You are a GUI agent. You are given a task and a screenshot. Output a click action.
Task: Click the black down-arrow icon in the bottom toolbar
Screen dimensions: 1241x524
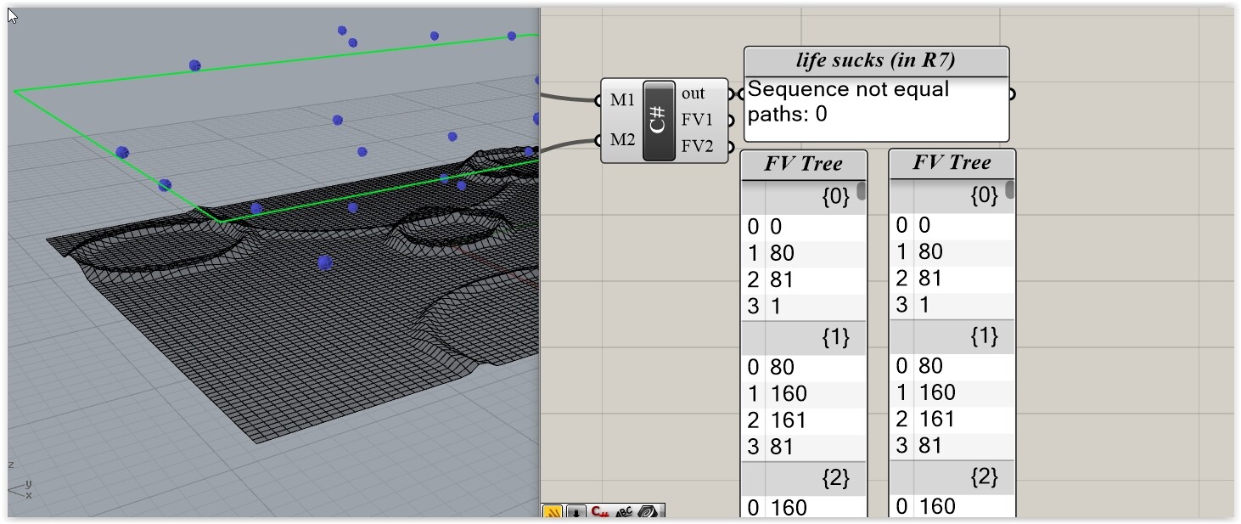click(x=576, y=512)
